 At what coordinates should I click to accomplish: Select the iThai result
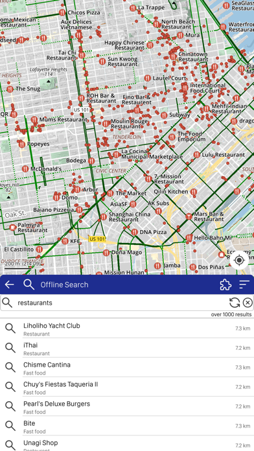pos(127,349)
